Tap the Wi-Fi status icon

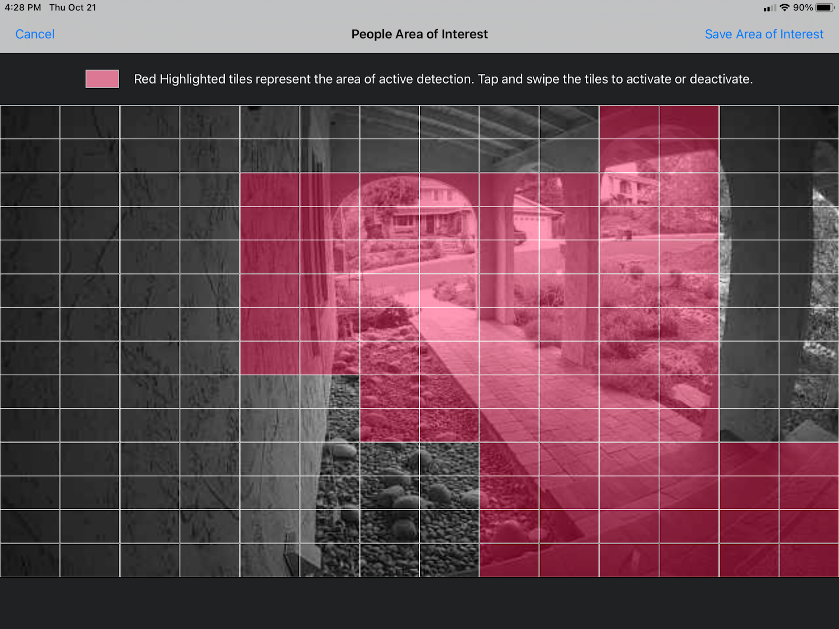tap(784, 7)
